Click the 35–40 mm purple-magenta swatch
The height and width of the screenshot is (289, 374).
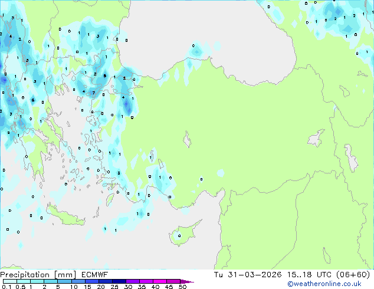tap(146, 281)
